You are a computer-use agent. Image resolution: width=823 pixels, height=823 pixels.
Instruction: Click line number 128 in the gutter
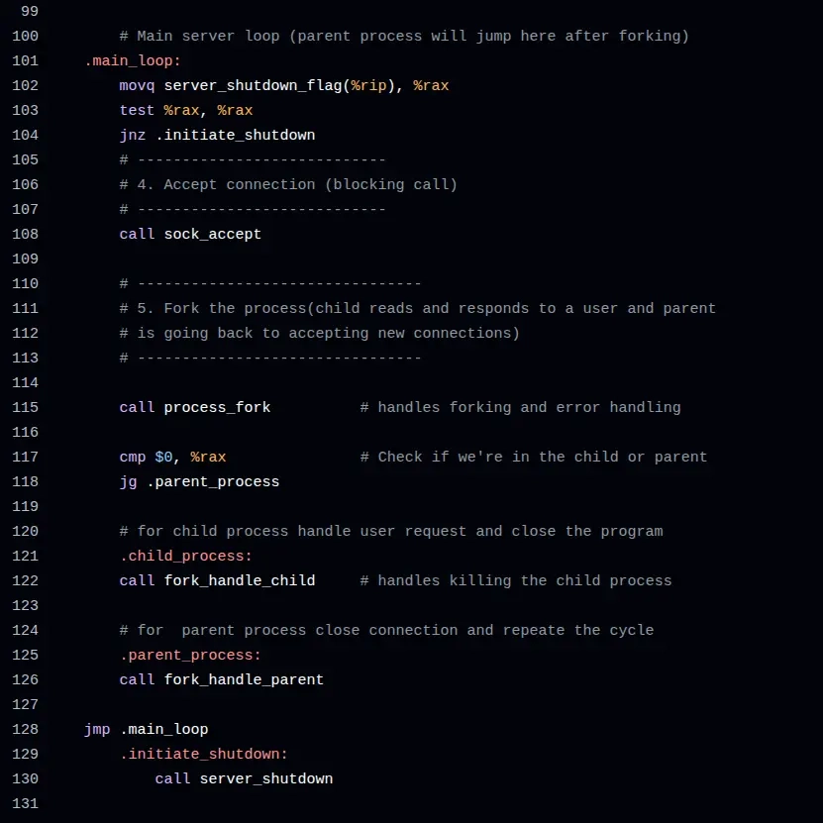click(x=25, y=729)
